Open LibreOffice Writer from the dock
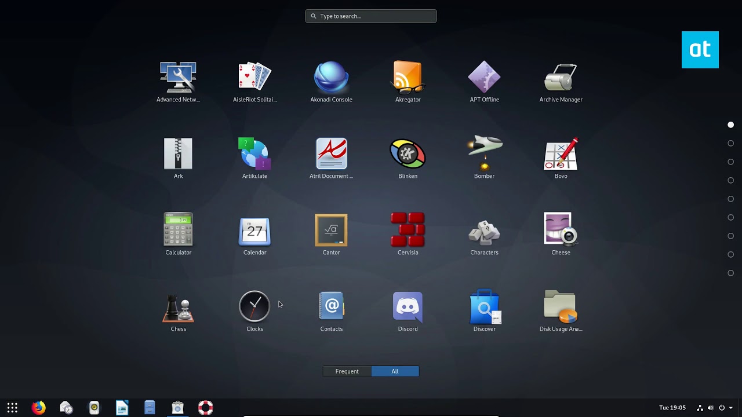The height and width of the screenshot is (417, 742). pyautogui.click(x=122, y=408)
